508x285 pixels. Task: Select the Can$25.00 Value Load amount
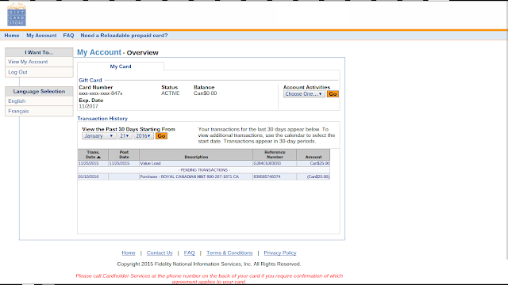(319, 164)
